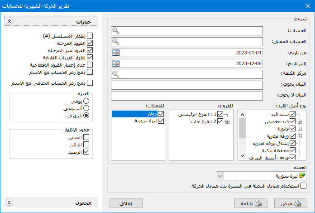Select the شهري period radio button

pyautogui.click(x=86, y=115)
